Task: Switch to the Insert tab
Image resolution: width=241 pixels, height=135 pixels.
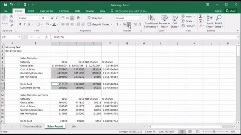Action: pyautogui.click(x=31, y=11)
